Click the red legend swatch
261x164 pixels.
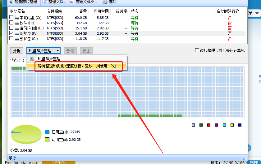click(x=209, y=125)
